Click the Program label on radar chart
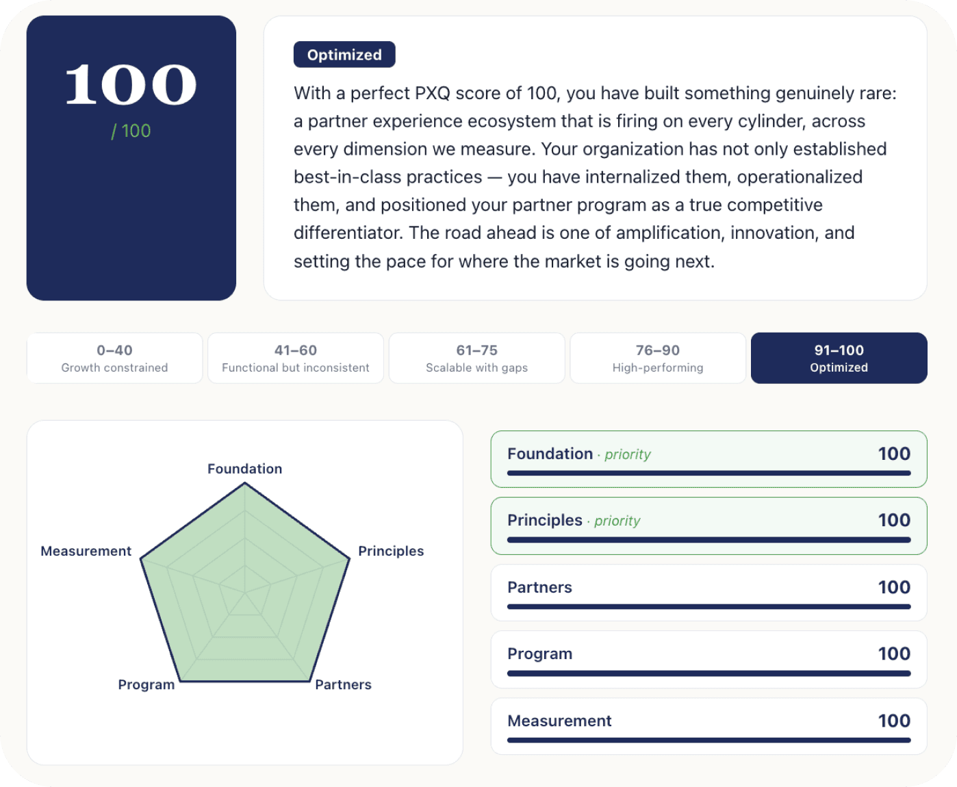 pyautogui.click(x=146, y=684)
